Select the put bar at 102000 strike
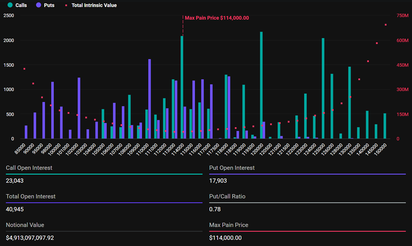The image size is (412, 246). 79,108
